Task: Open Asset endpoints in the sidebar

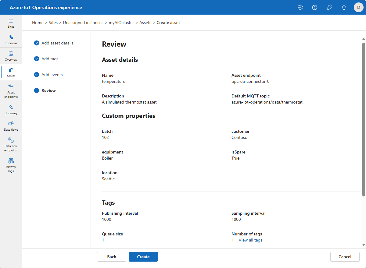Action: [x=11, y=91]
